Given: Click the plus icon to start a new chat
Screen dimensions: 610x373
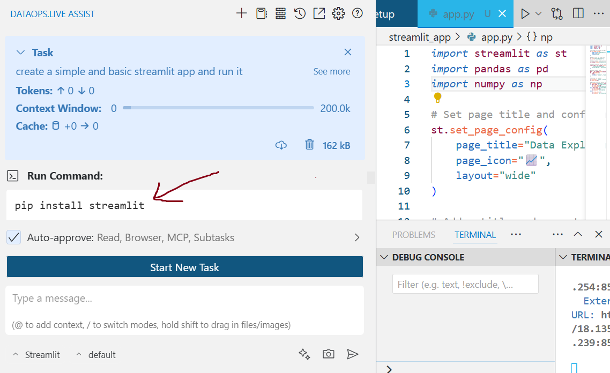Looking at the screenshot, I should tap(241, 13).
